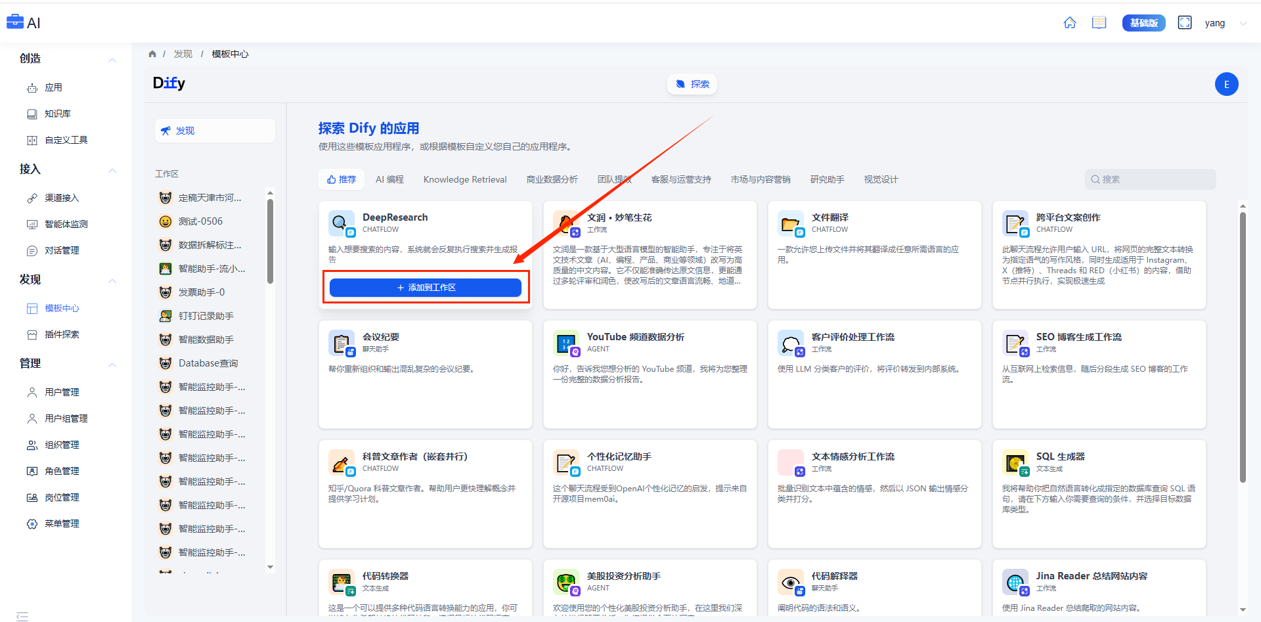Click the blue E avatar circle
This screenshot has width=1261, height=622.
(1227, 84)
